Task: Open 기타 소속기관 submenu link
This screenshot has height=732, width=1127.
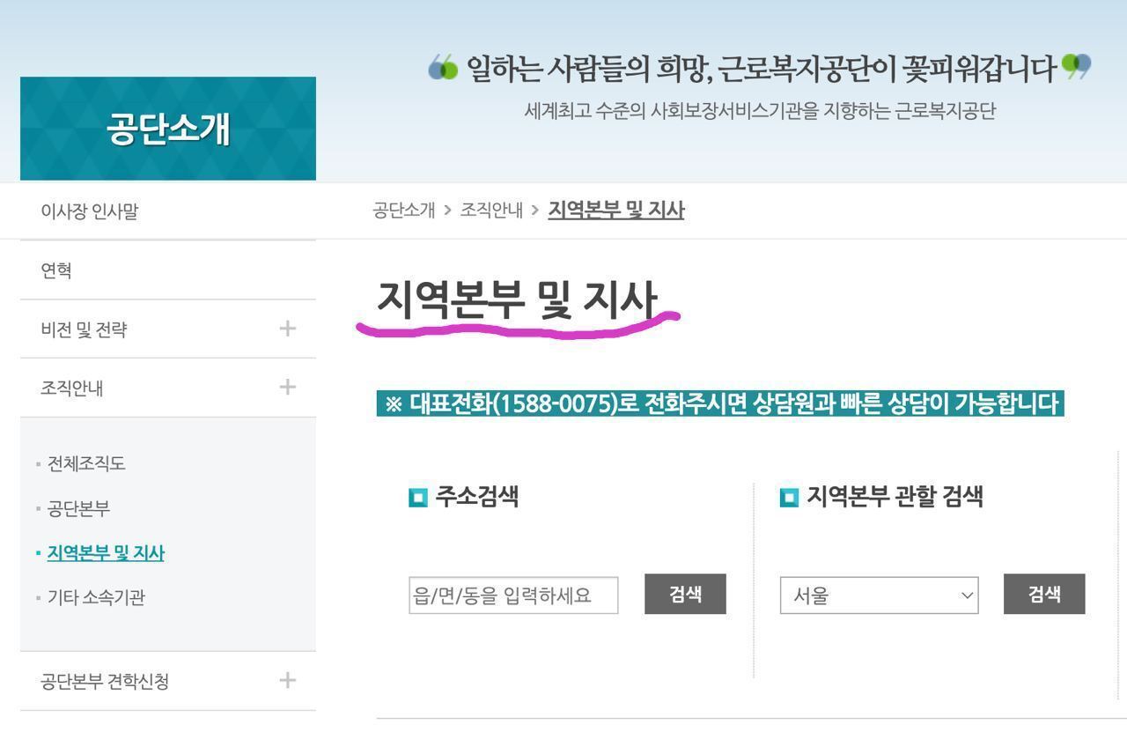Action: (x=96, y=597)
